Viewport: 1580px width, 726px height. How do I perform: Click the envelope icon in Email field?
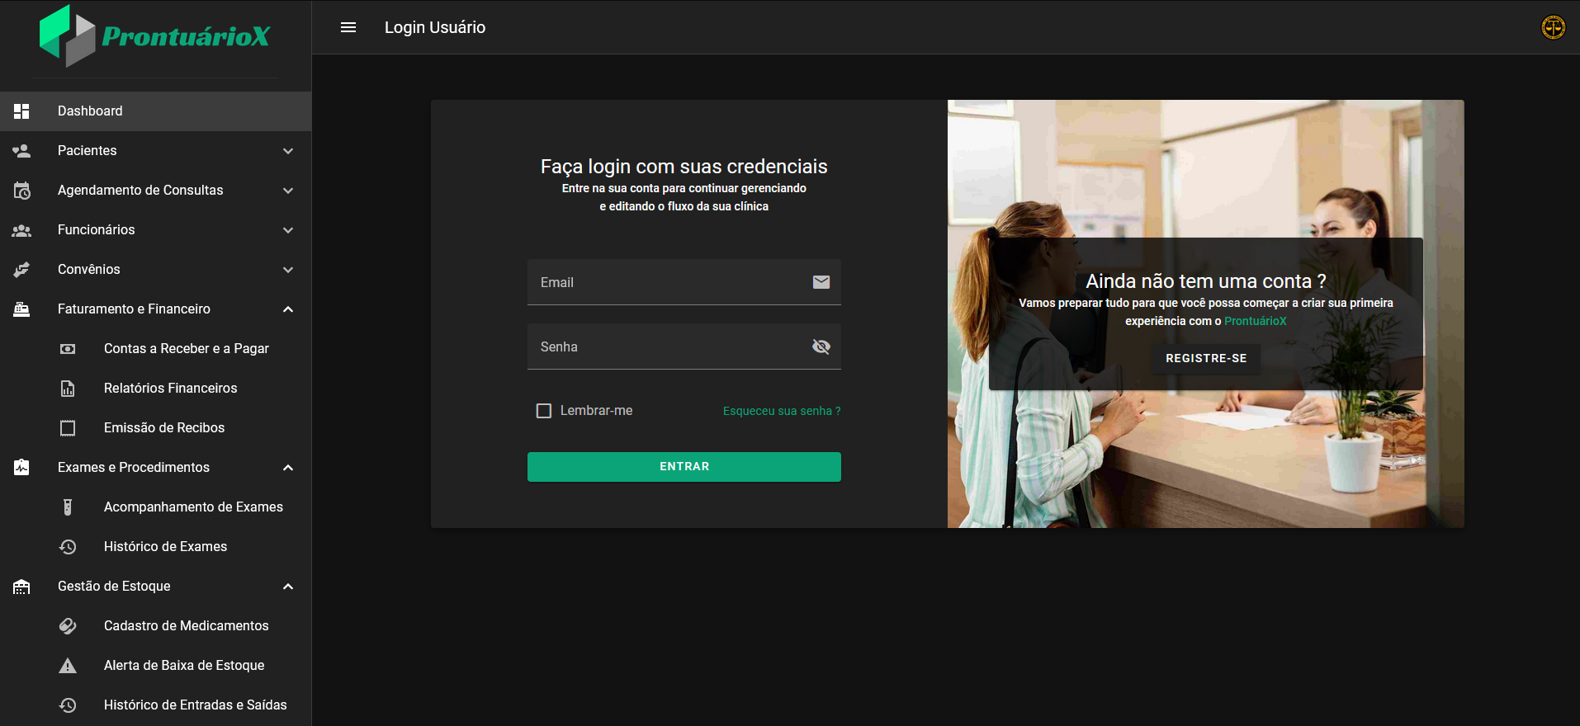point(821,282)
